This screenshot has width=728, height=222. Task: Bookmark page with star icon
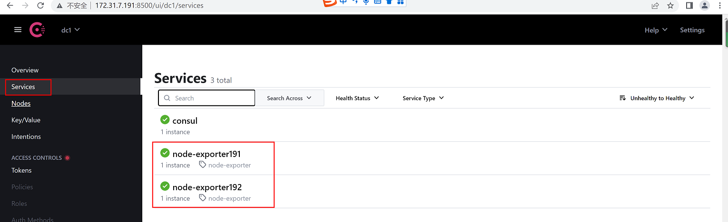[x=670, y=6]
